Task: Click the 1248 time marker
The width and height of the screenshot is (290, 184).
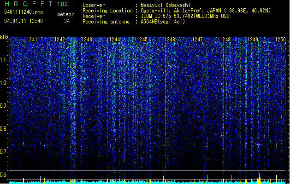Action: coord(225,40)
